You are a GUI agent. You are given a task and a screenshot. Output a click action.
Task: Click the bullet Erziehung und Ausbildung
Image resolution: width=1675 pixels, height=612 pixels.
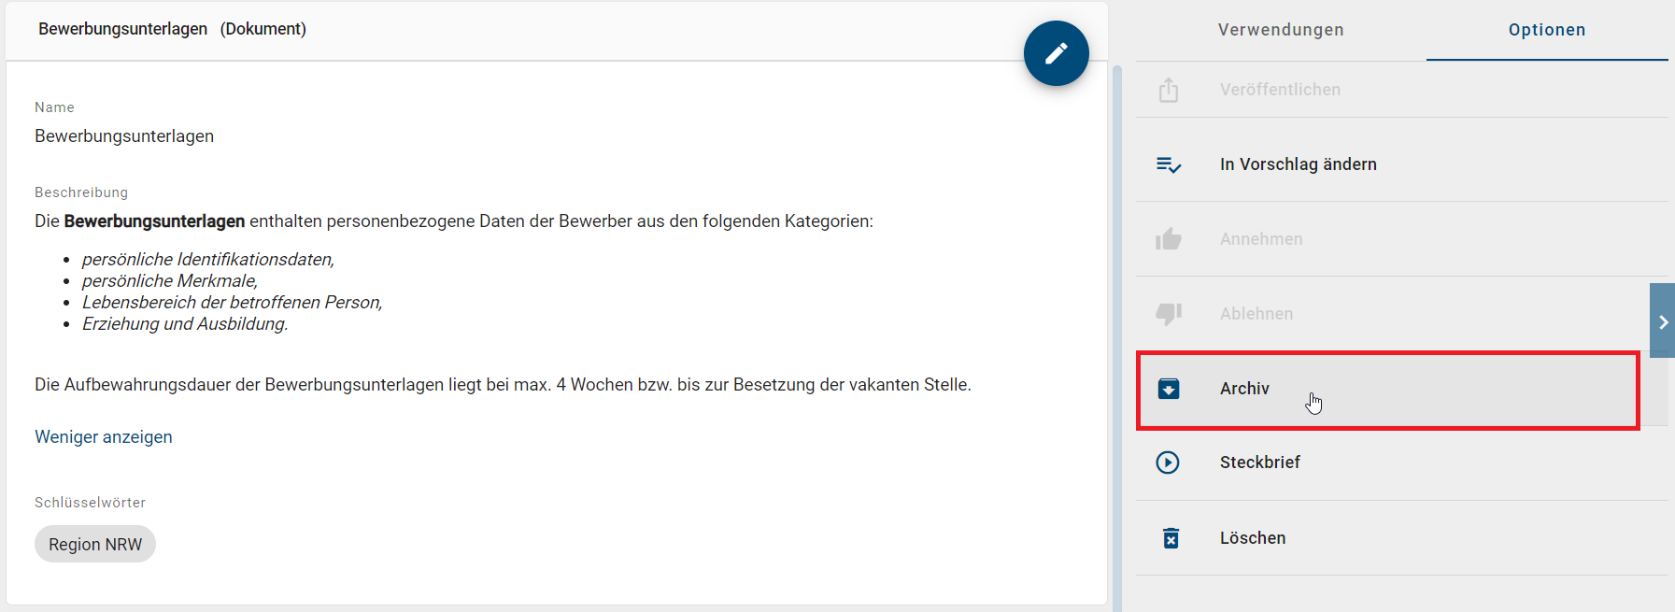185,324
